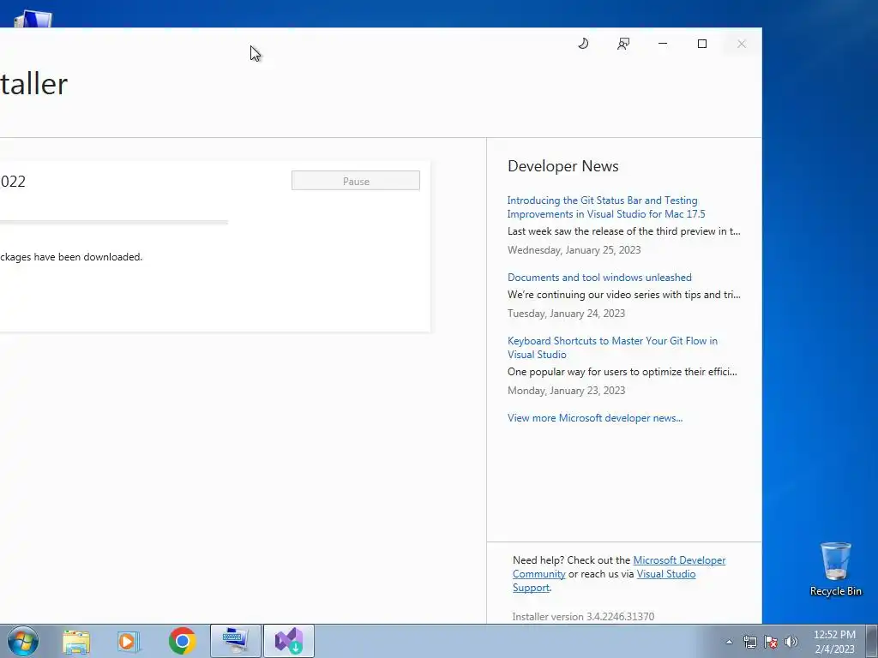Switch to the remote desktop taskbar app
This screenshot has width=878, height=658.
coord(236,641)
